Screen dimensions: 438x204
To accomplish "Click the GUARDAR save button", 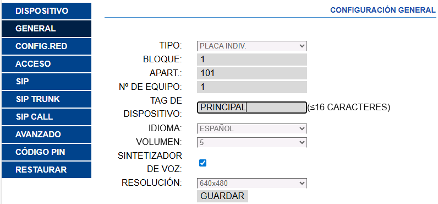I will click(222, 196).
